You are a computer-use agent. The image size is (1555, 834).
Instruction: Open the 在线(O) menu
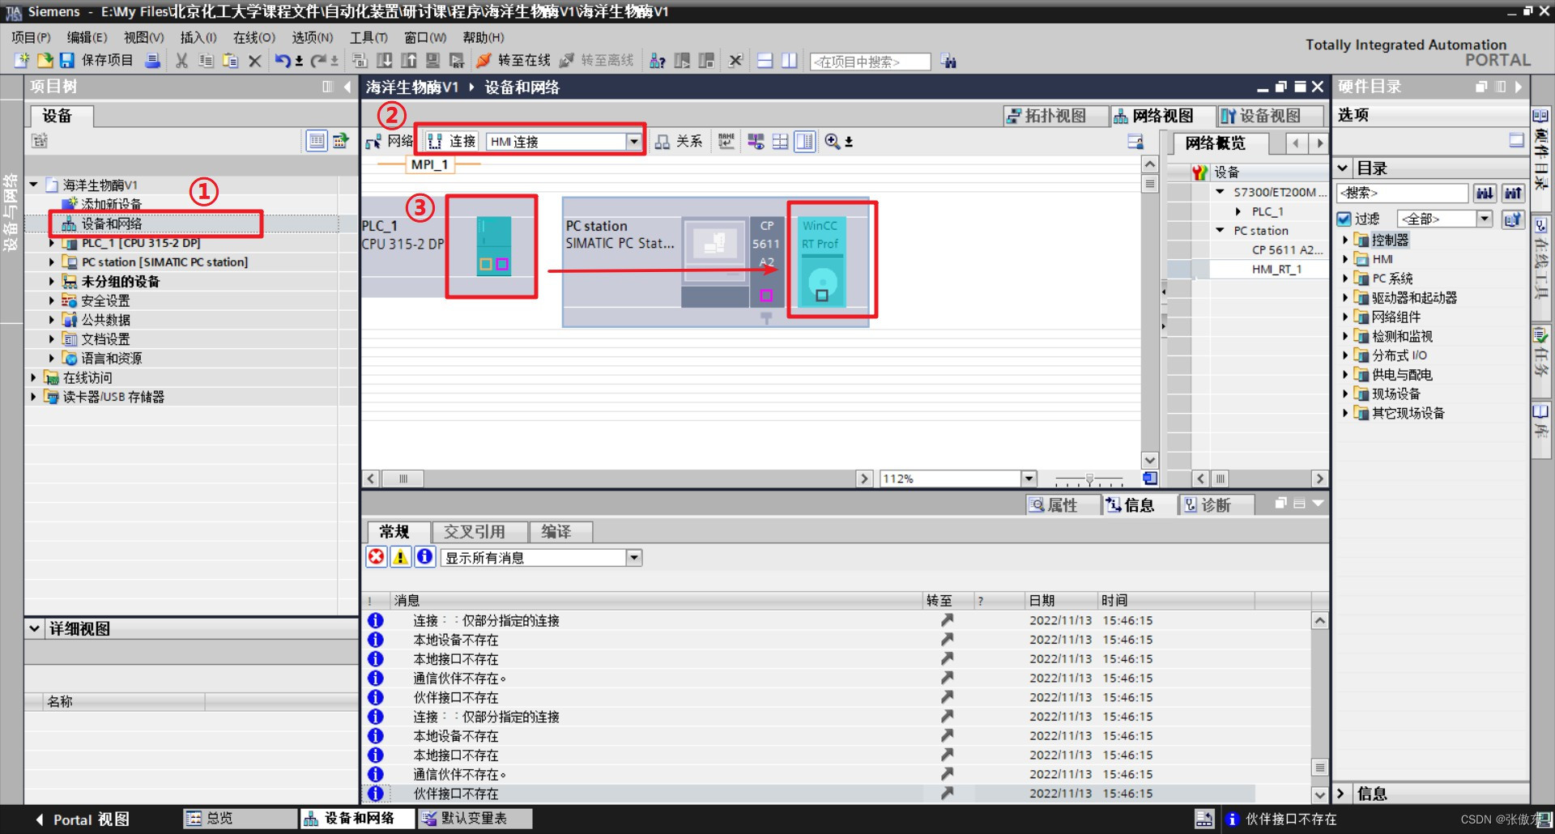point(254,37)
